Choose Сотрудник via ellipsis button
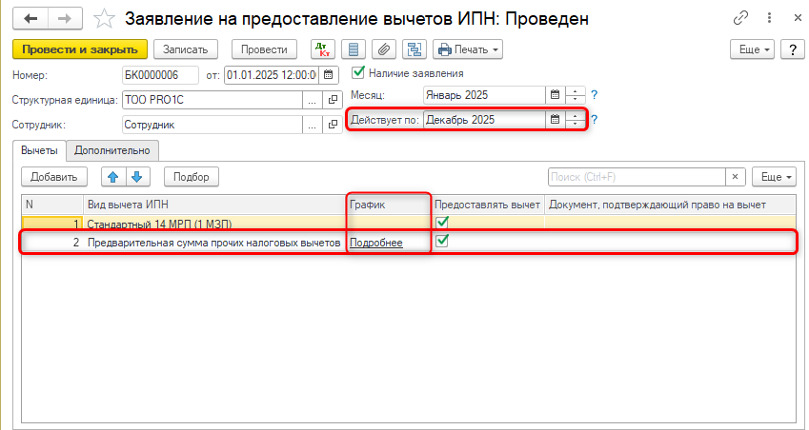This screenshot has width=809, height=430. click(313, 125)
